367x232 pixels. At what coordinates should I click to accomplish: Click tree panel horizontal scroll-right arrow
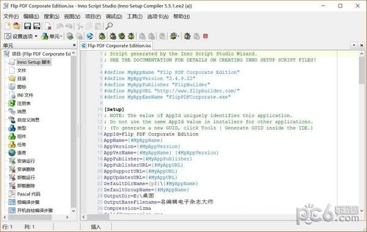point(67,217)
